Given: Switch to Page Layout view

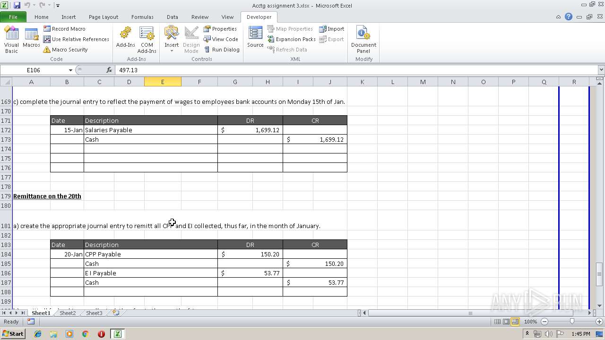Looking at the screenshot, I should 506,322.
